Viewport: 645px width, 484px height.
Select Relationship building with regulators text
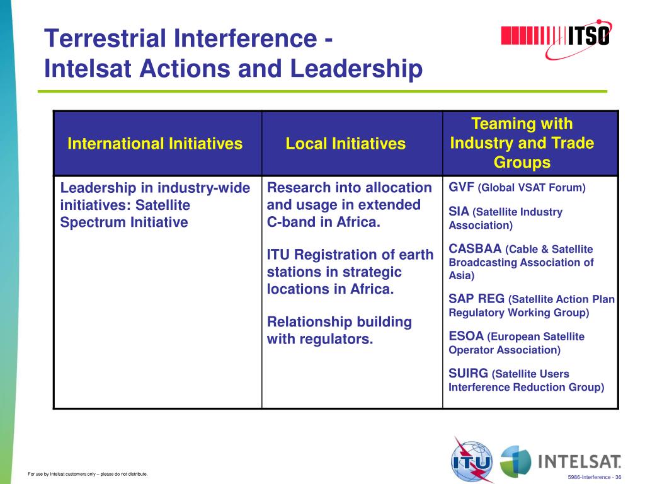[340, 330]
